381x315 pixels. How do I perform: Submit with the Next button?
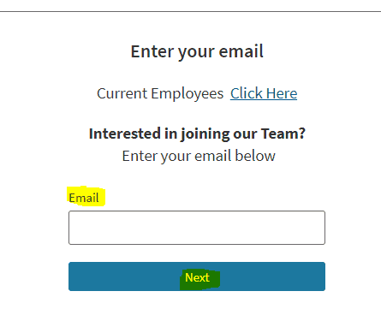197,276
